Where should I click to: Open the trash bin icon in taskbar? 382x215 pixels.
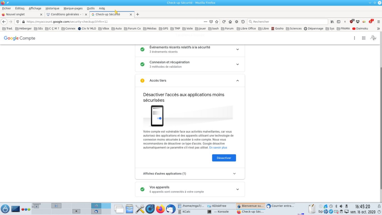312,209
